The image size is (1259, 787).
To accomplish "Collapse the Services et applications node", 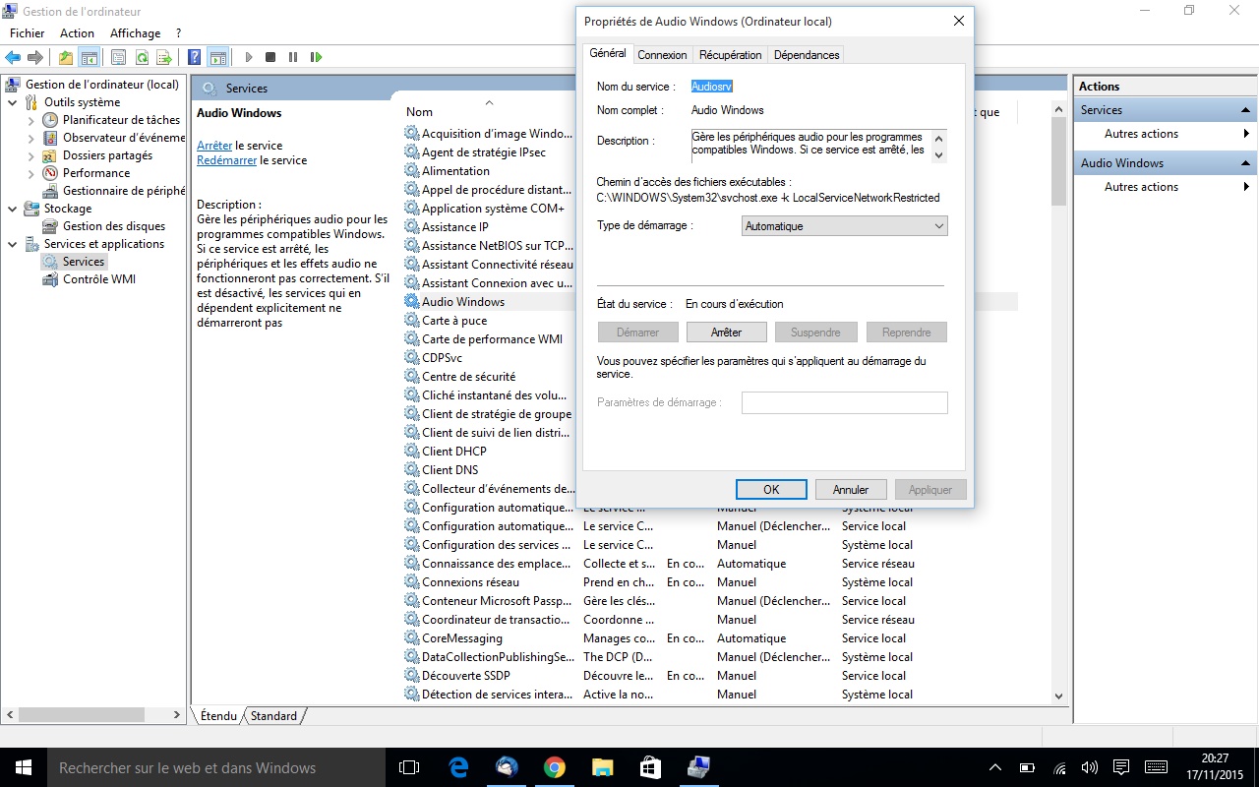I will (12, 244).
